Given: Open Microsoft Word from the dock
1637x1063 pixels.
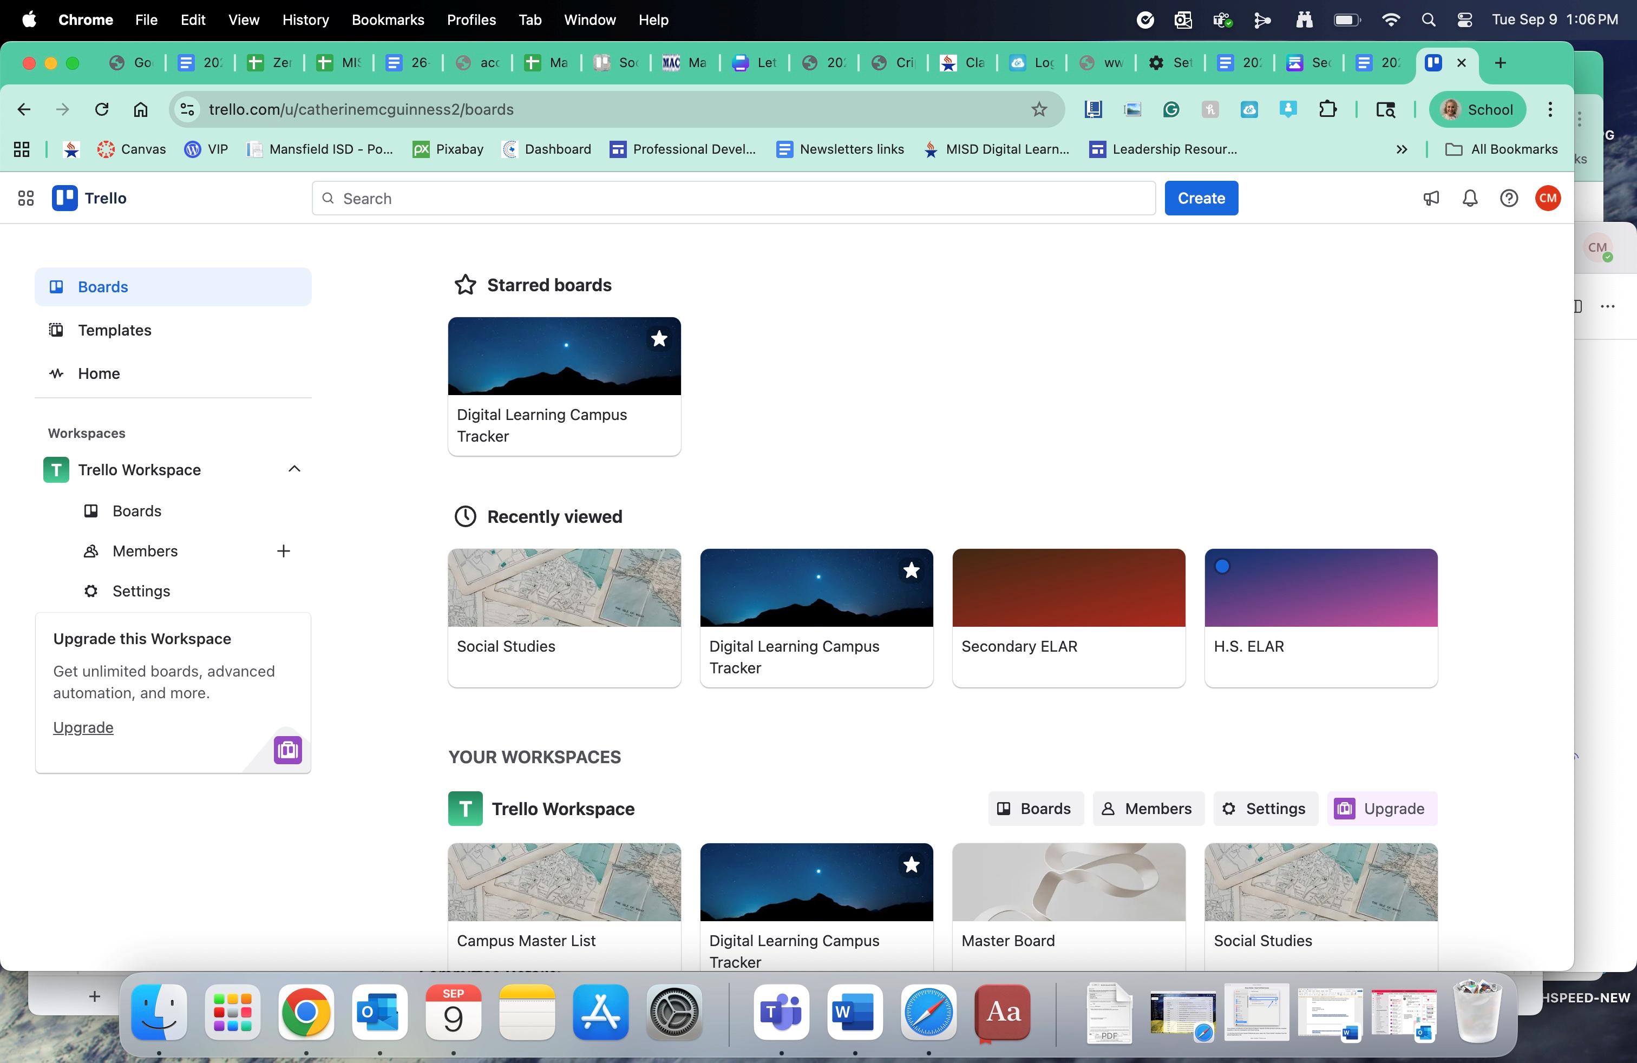Looking at the screenshot, I should 854,1012.
